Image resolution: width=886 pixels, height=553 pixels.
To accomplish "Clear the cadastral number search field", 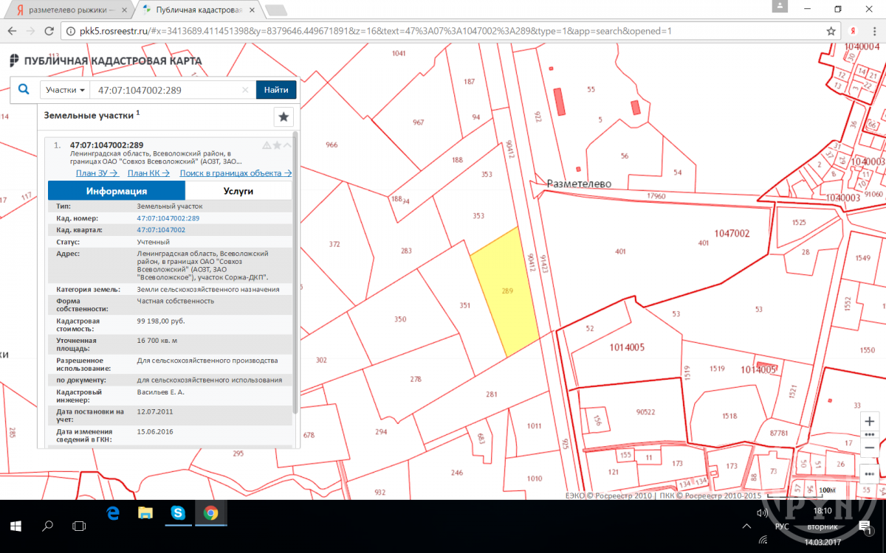I will pos(246,90).
